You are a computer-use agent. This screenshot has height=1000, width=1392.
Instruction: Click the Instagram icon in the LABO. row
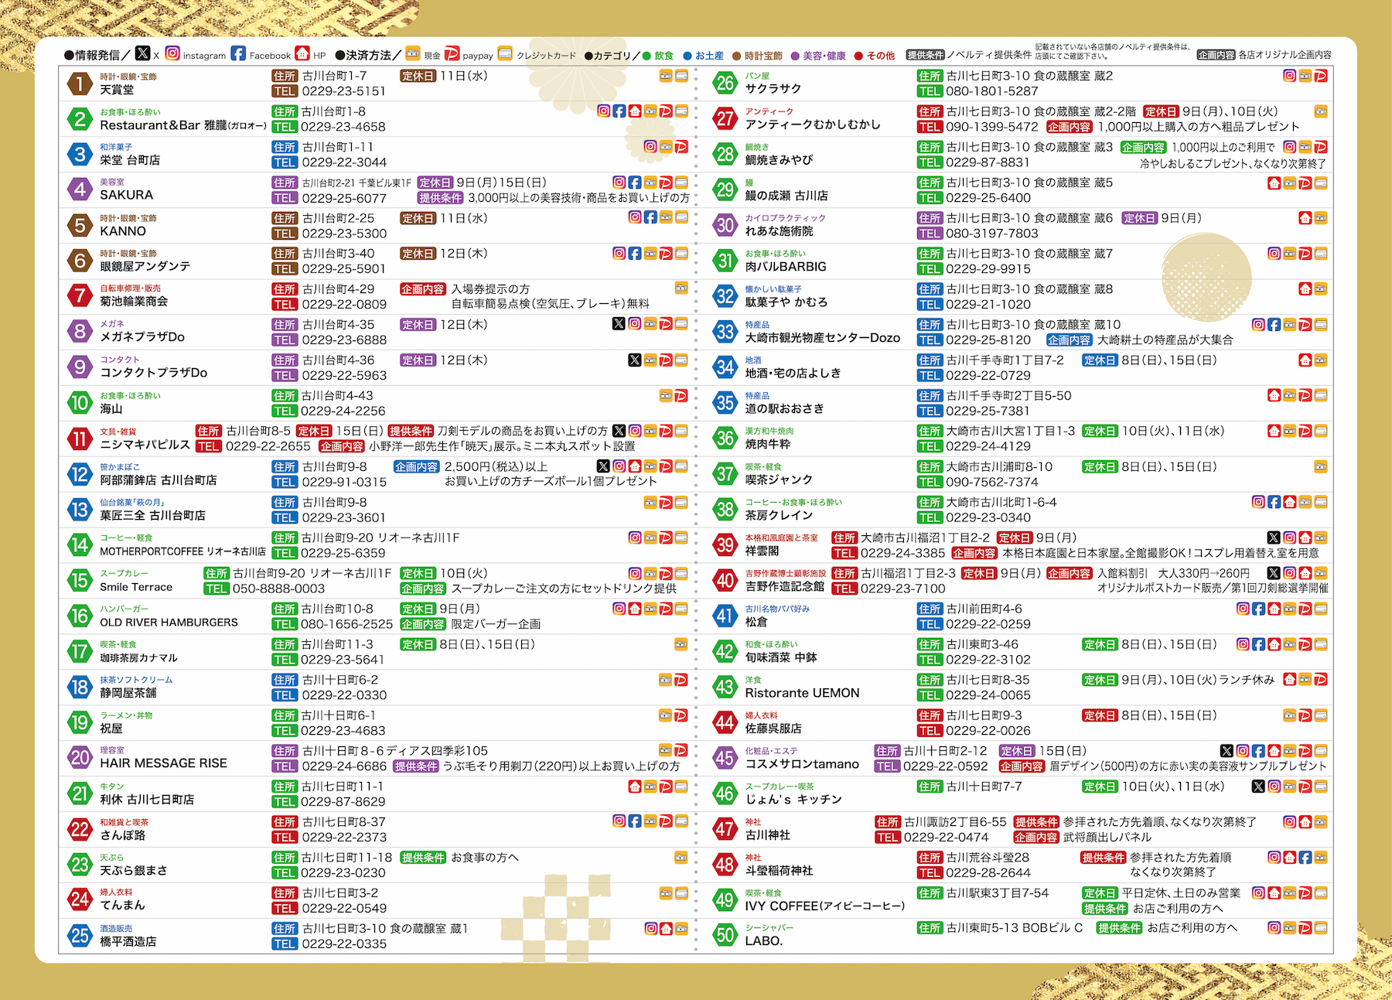pos(1274,927)
